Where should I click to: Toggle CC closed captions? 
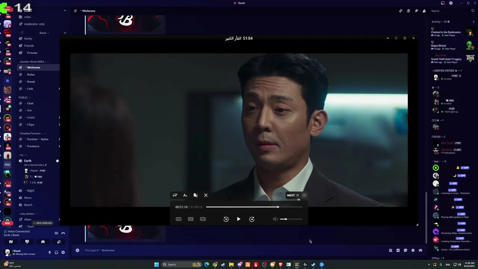[x=191, y=219]
